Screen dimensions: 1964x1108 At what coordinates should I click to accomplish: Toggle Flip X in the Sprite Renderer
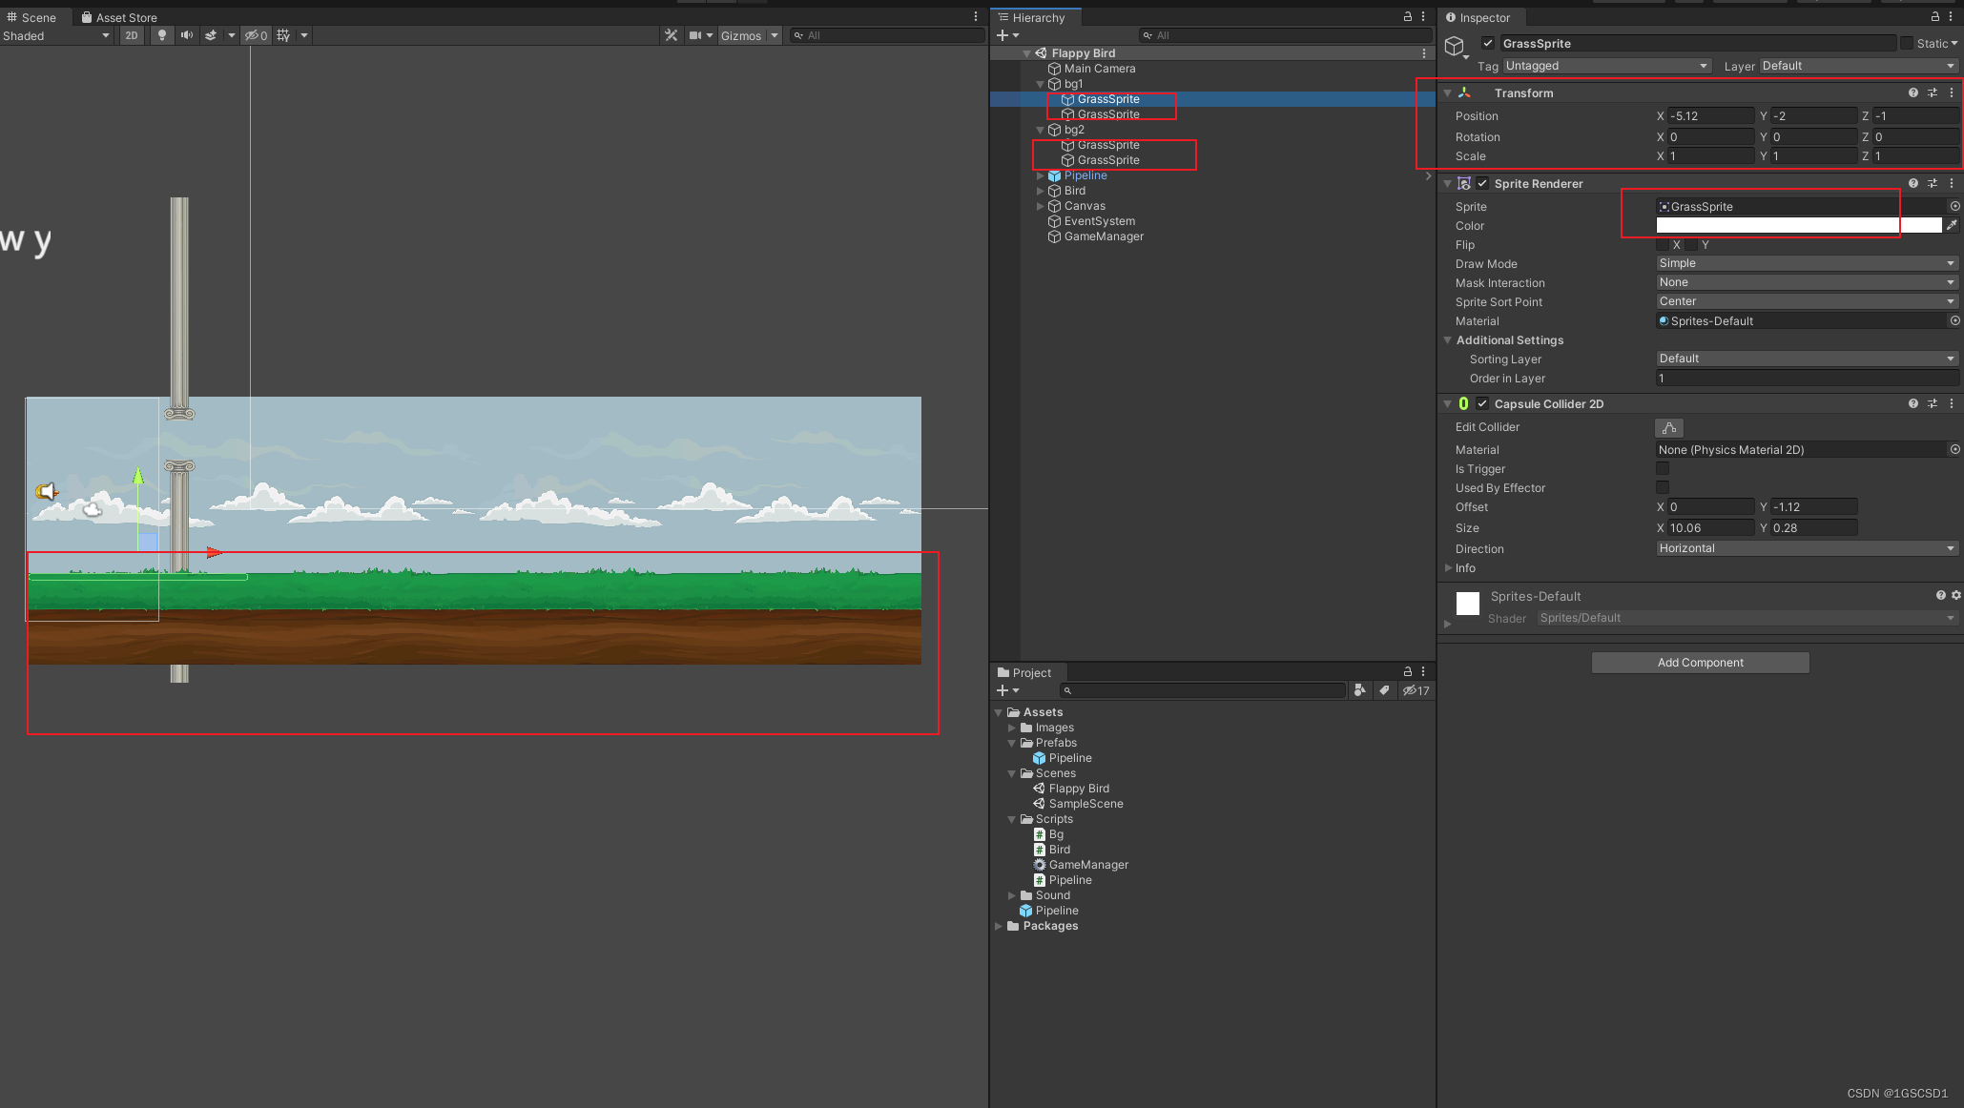click(1664, 245)
